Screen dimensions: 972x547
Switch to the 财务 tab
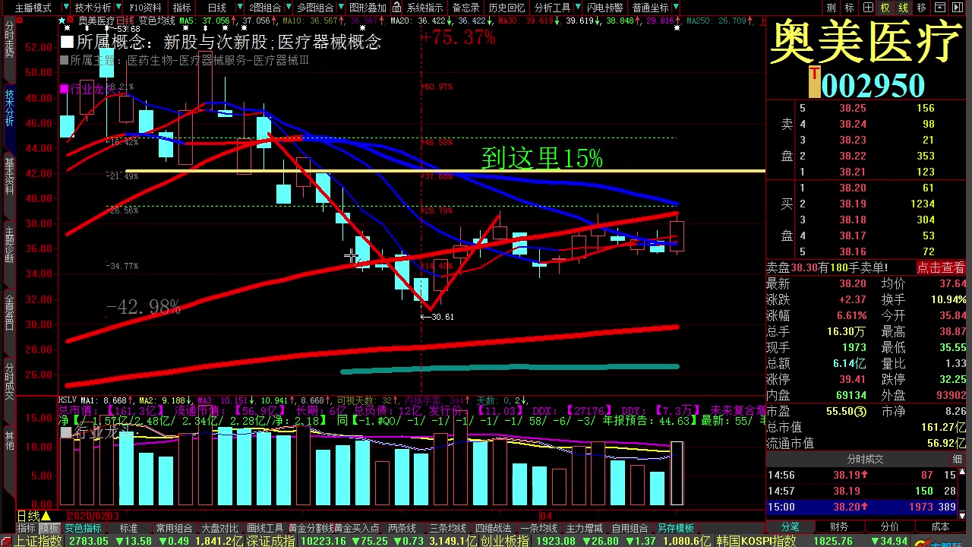(839, 526)
